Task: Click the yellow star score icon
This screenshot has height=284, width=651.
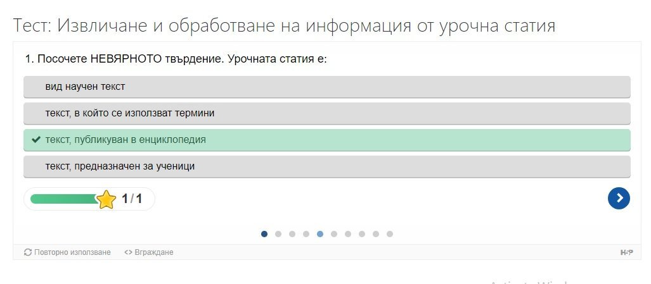Action: click(106, 199)
